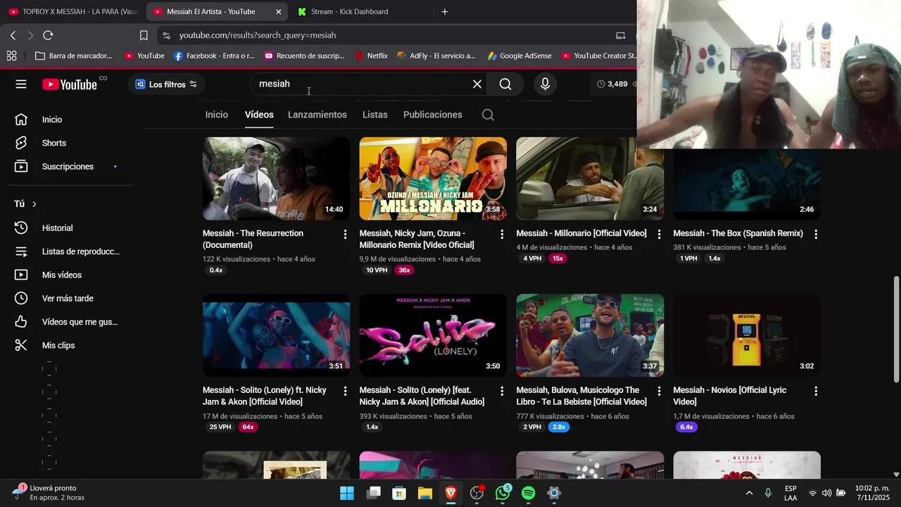Switch to TOPBOY X MESSIAH browser tab
The width and height of the screenshot is (901, 507).
73,11
